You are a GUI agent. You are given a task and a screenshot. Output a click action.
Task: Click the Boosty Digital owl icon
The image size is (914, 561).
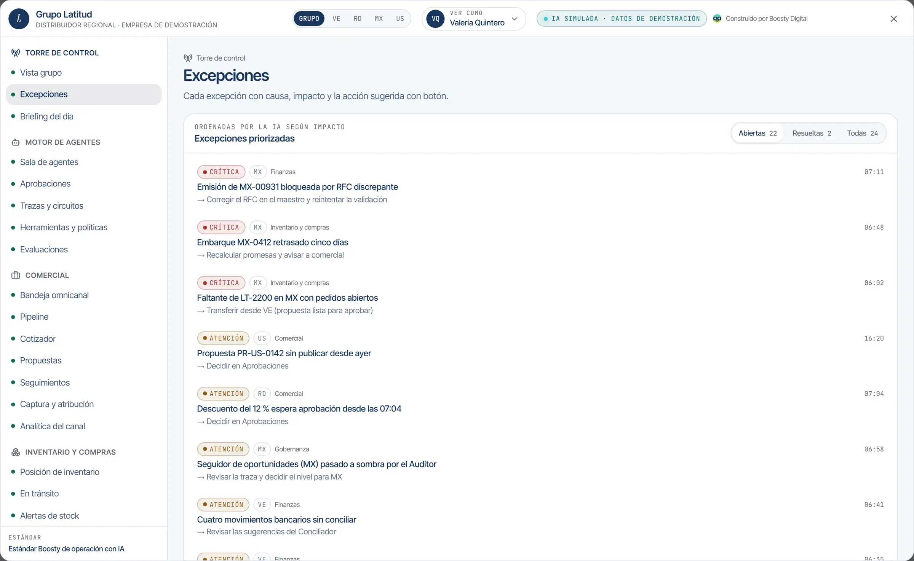[717, 19]
